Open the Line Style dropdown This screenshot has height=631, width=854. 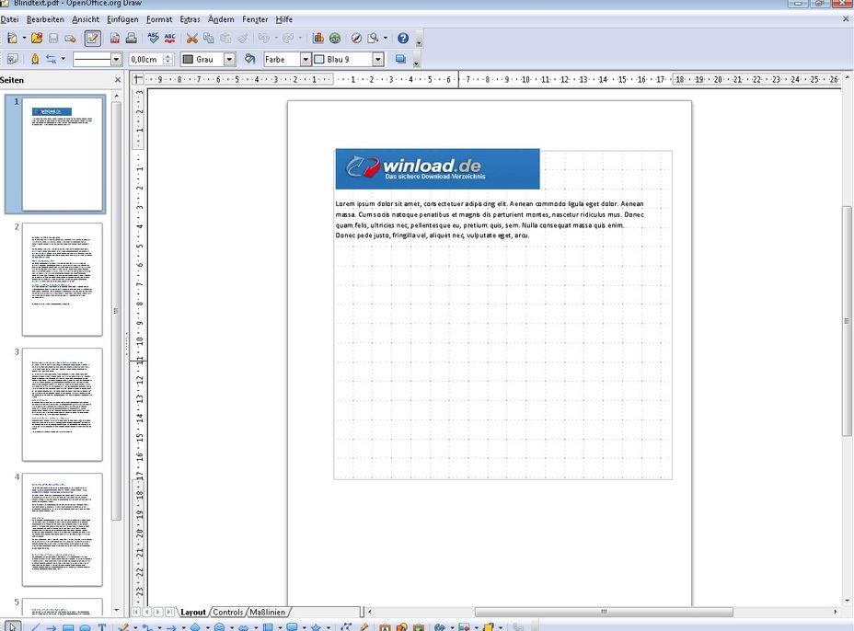[x=116, y=60]
